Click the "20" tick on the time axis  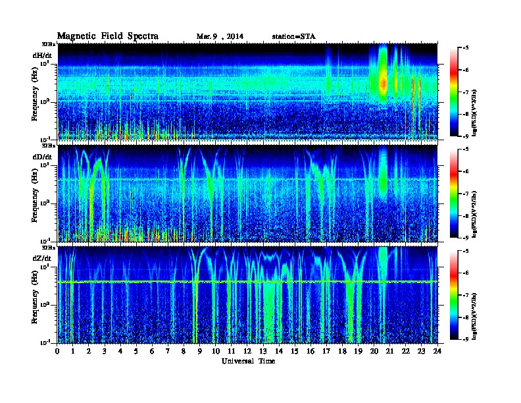374,351
